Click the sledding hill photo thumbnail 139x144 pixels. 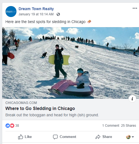click(71, 63)
